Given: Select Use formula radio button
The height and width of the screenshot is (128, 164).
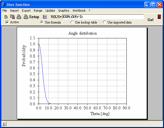Looking at the screenshot, I should 42,22.
